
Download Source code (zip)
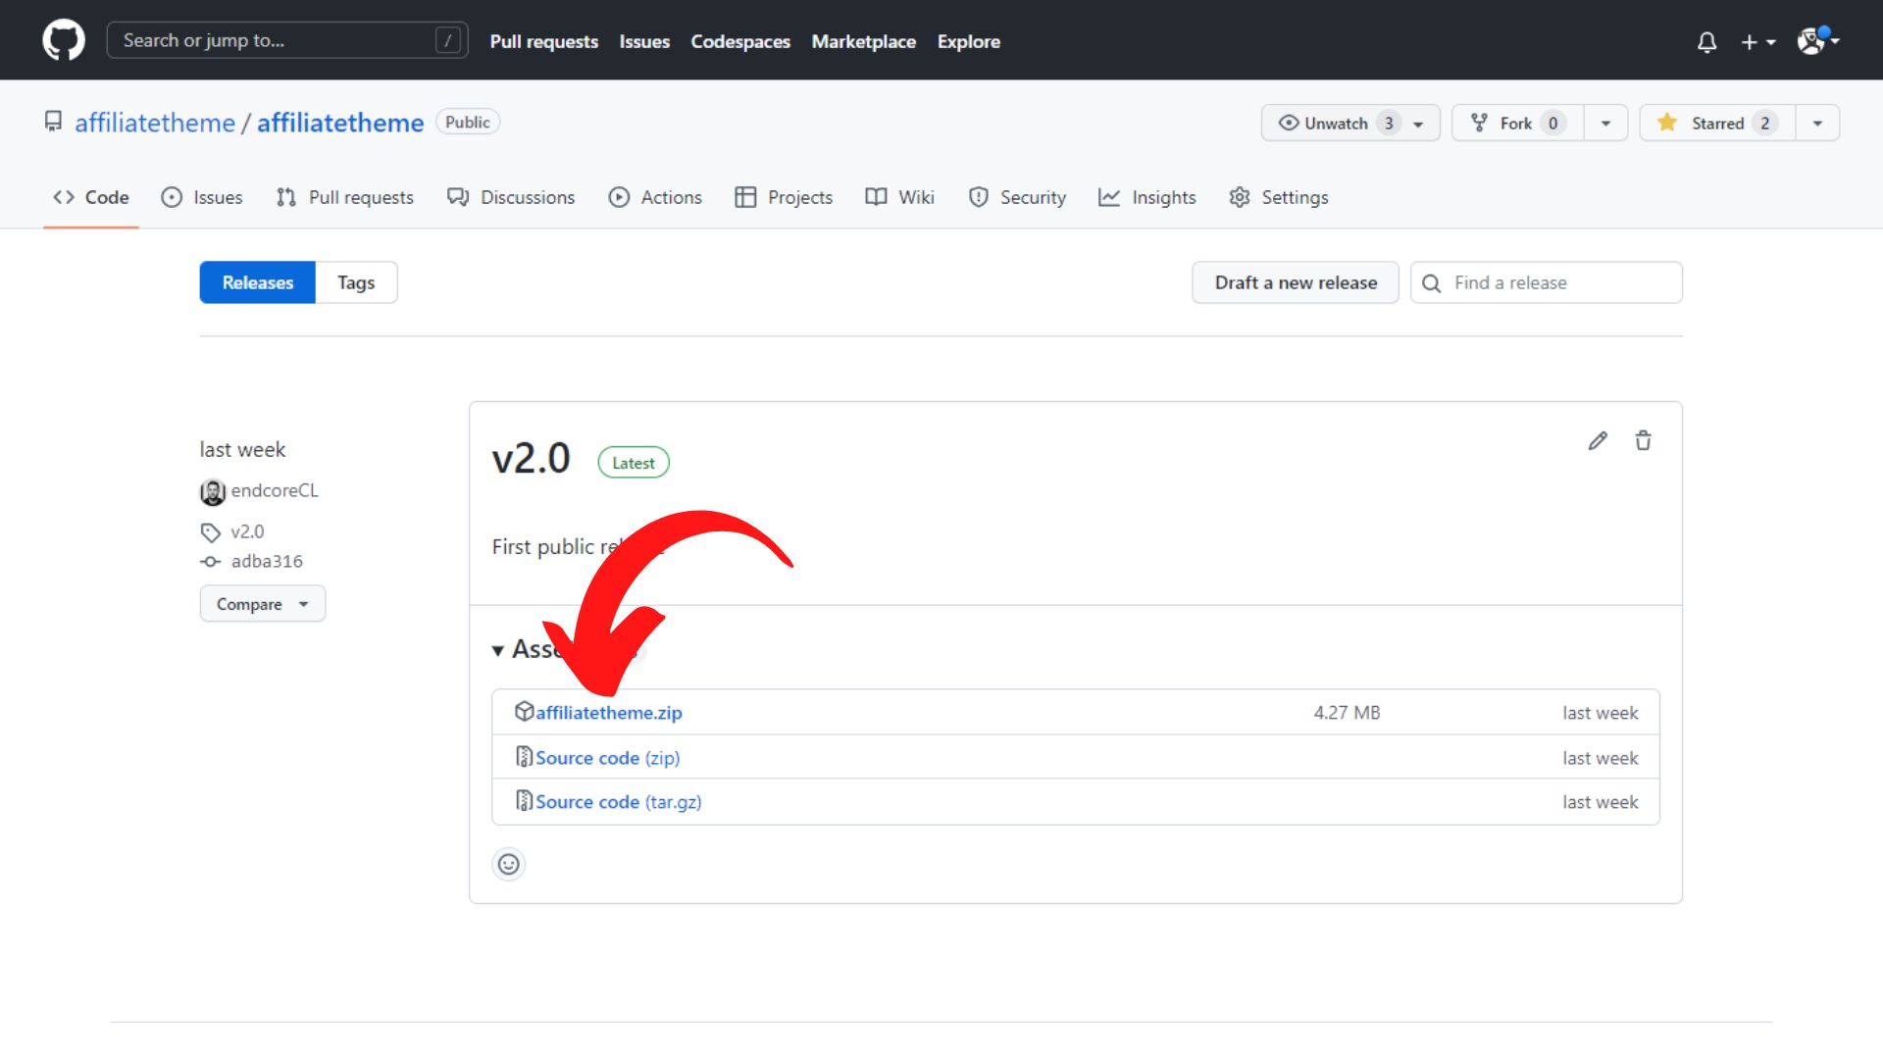[x=607, y=758]
